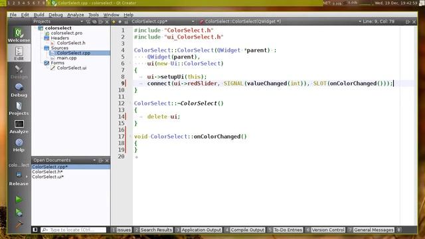Open the Projects view type dropdown

58,21
